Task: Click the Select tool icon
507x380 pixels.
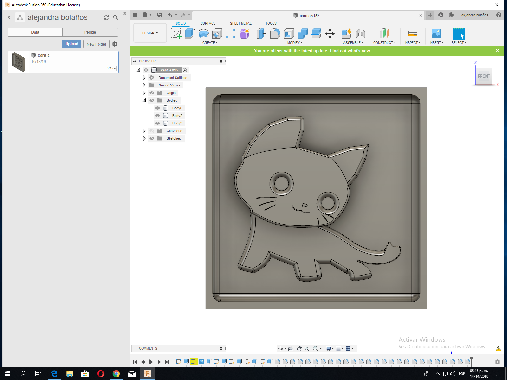Action: coord(459,34)
